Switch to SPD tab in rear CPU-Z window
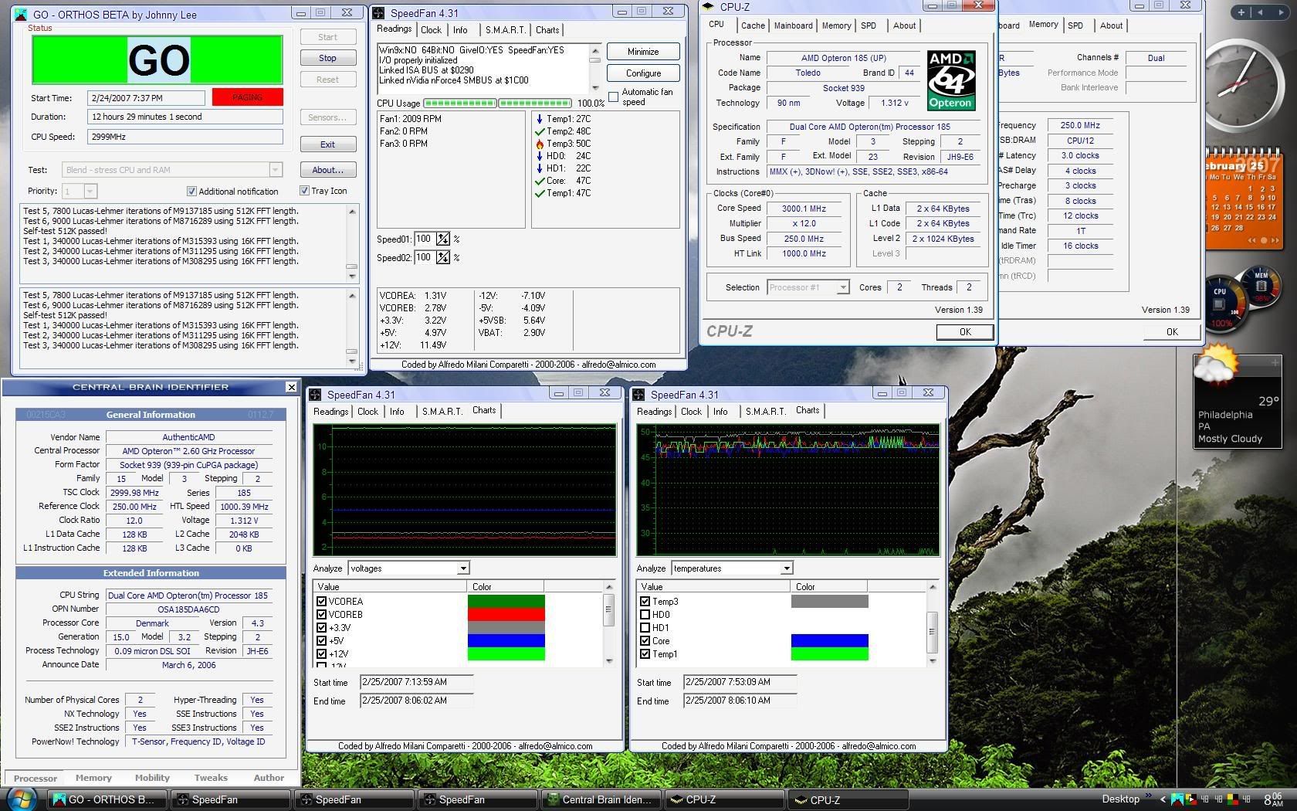 (x=1075, y=25)
